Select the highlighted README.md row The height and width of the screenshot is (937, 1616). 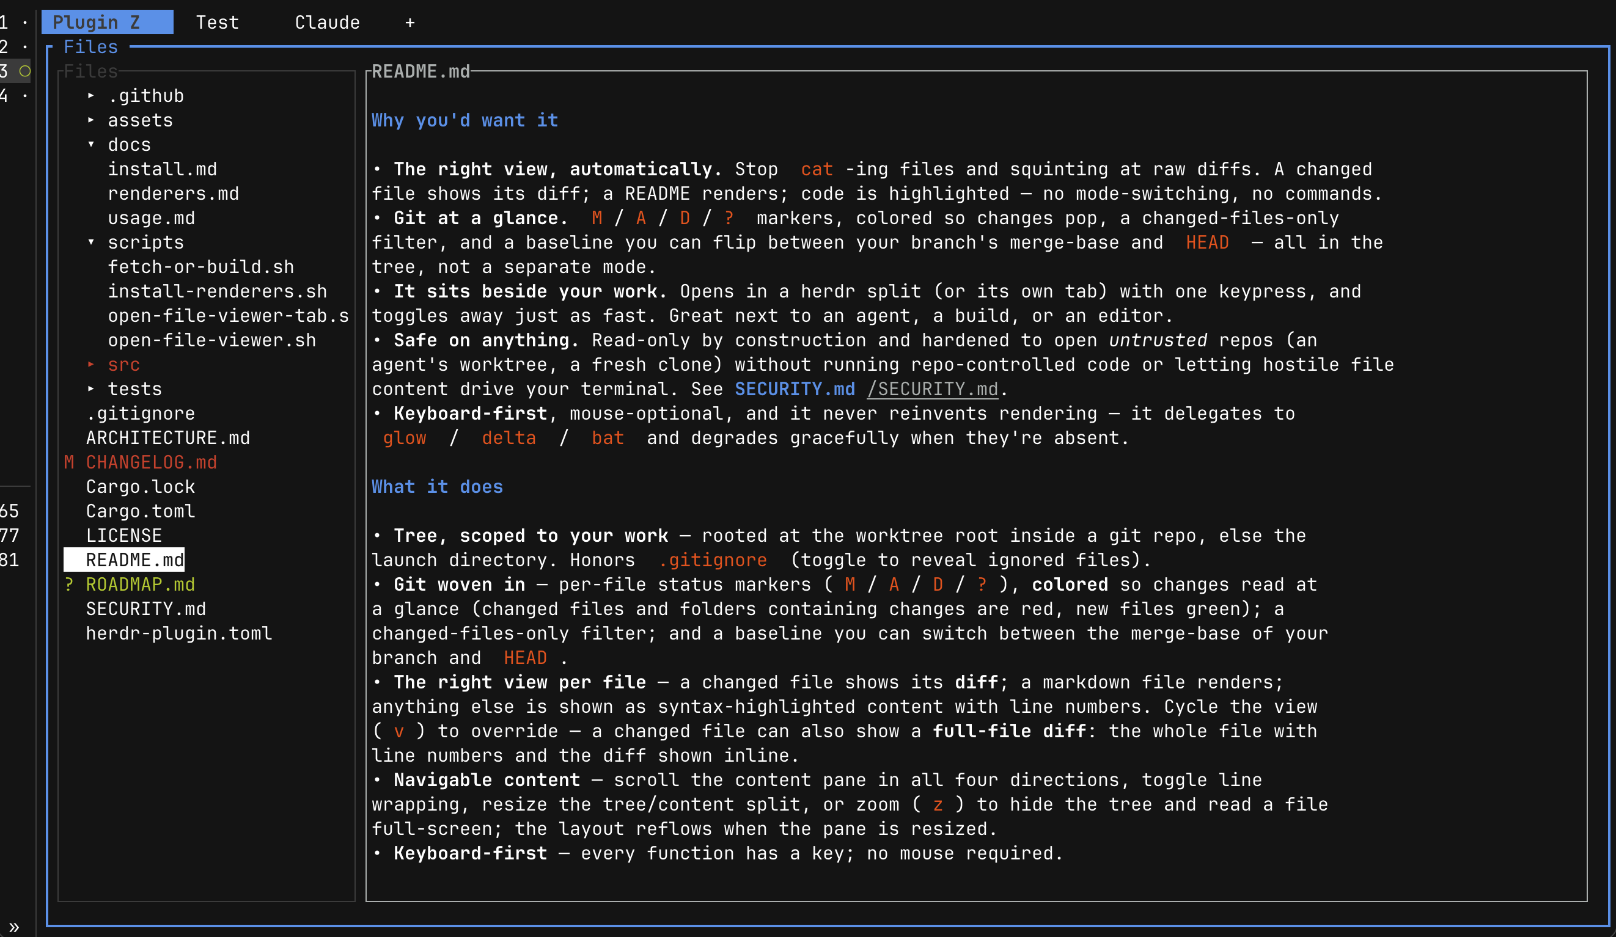123,560
